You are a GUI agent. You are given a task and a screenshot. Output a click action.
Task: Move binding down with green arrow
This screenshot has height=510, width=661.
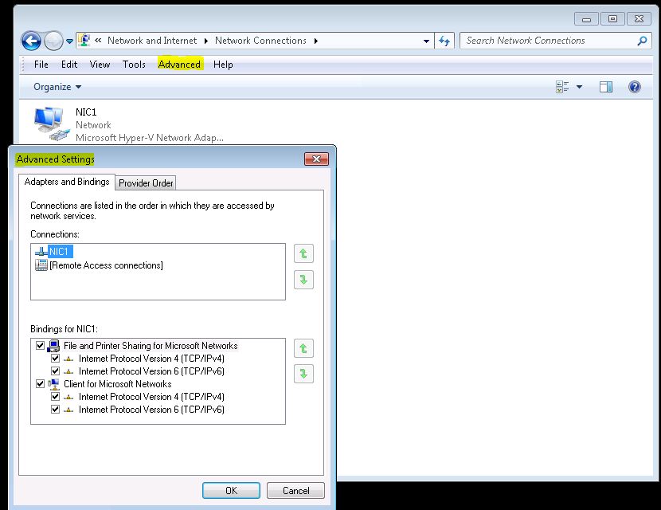(x=303, y=374)
